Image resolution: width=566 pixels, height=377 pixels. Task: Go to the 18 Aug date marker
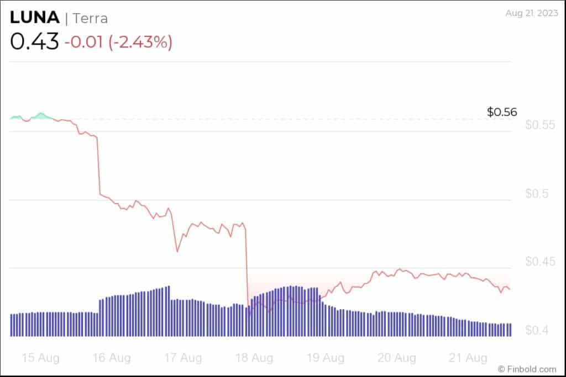pos(254,358)
